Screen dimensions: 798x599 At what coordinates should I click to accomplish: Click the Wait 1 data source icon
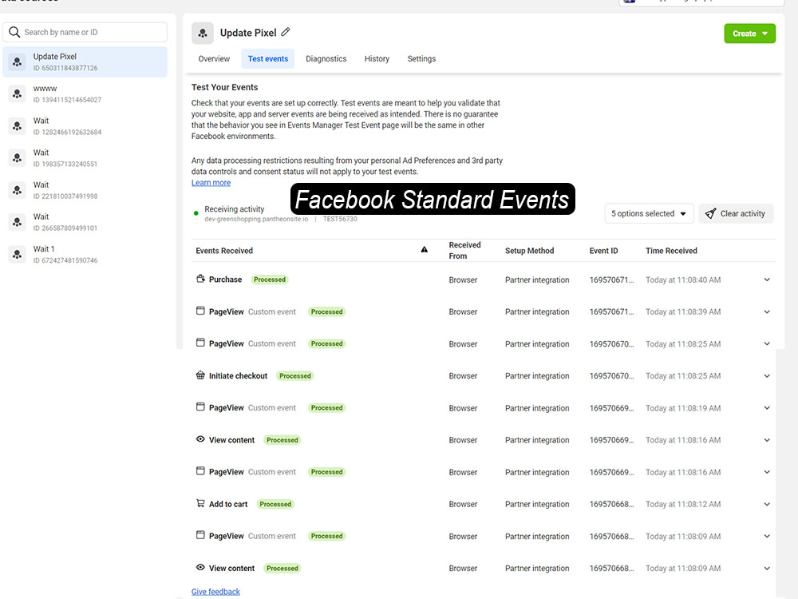click(18, 255)
